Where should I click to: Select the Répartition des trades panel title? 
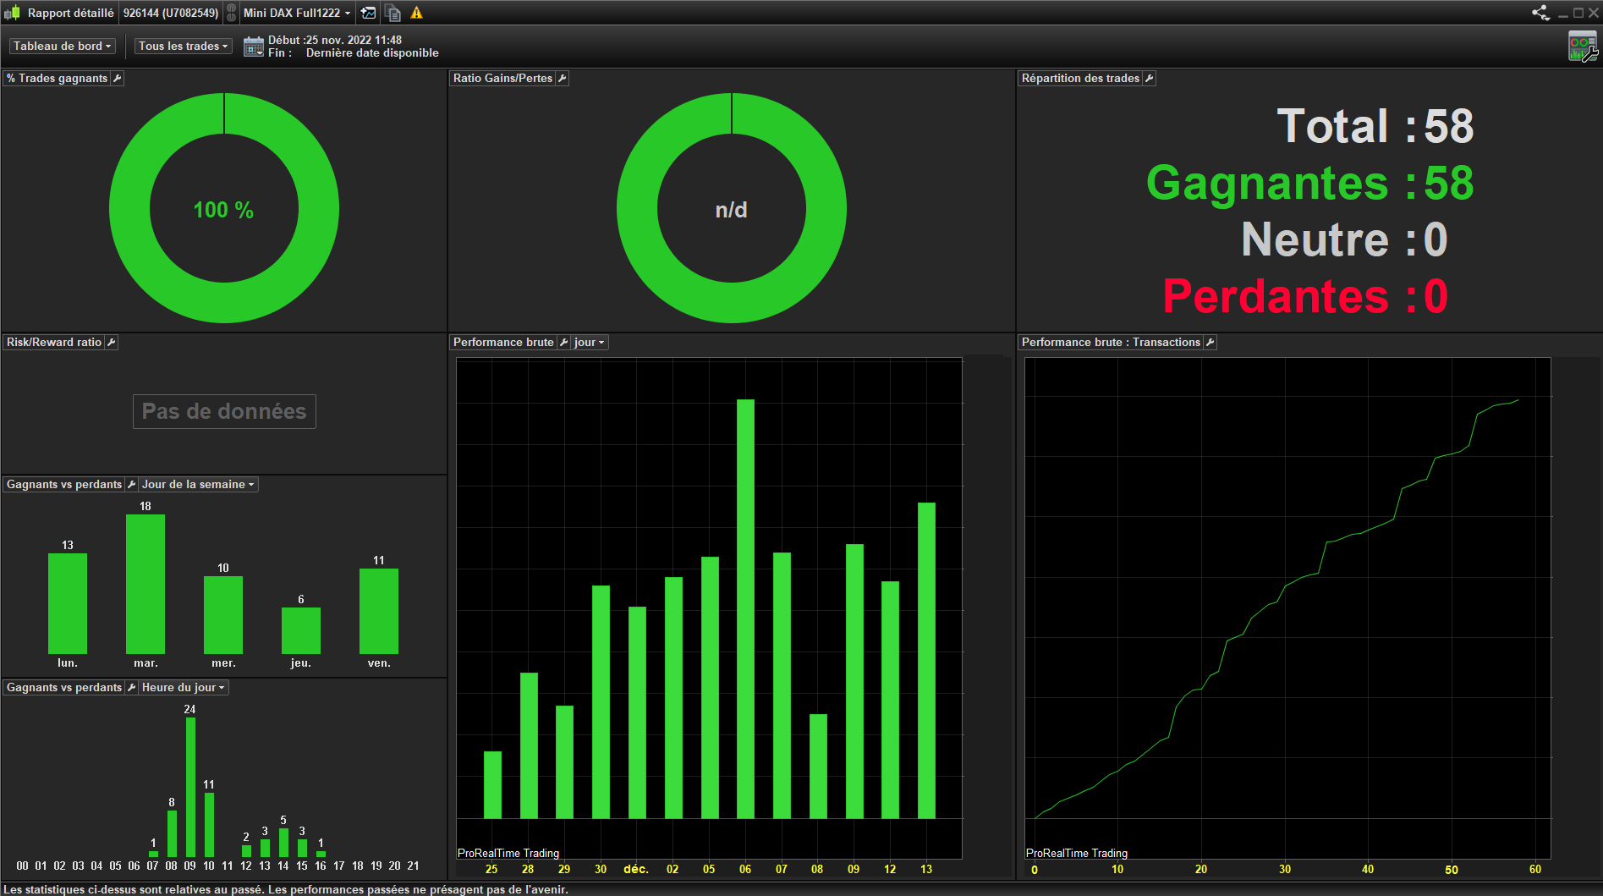pyautogui.click(x=1080, y=78)
